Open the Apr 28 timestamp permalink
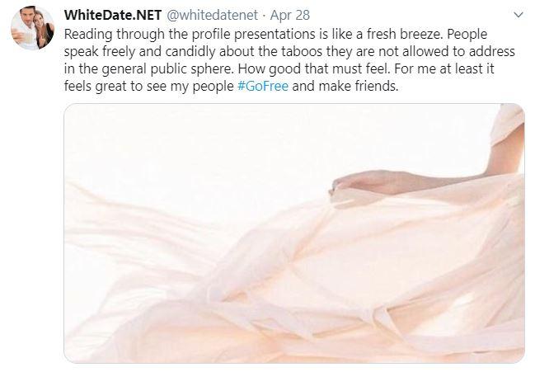 click(x=290, y=15)
